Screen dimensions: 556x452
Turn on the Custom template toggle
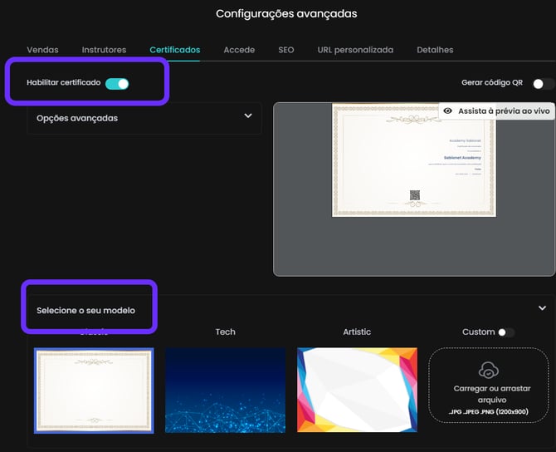pyautogui.click(x=505, y=332)
